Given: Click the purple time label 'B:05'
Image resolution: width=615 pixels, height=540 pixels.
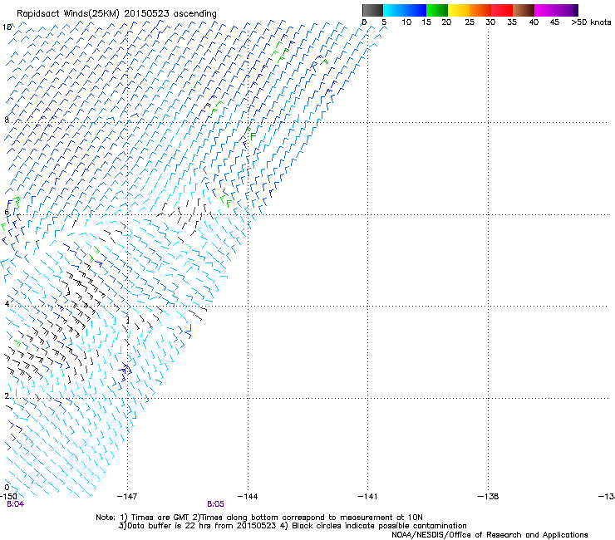Looking at the screenshot, I should point(215,504).
